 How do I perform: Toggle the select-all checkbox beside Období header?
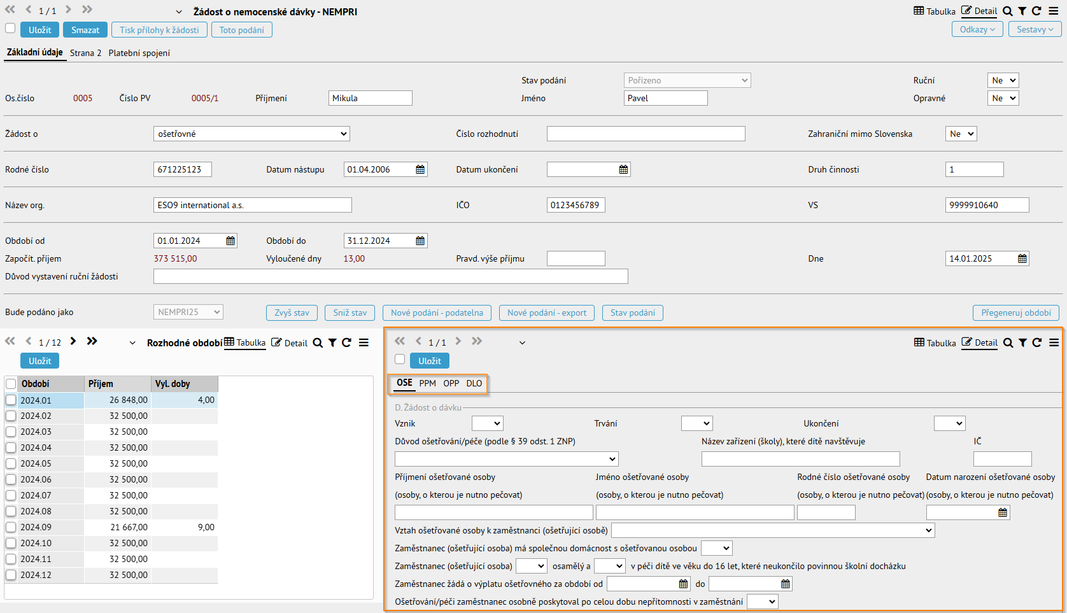tap(11, 384)
